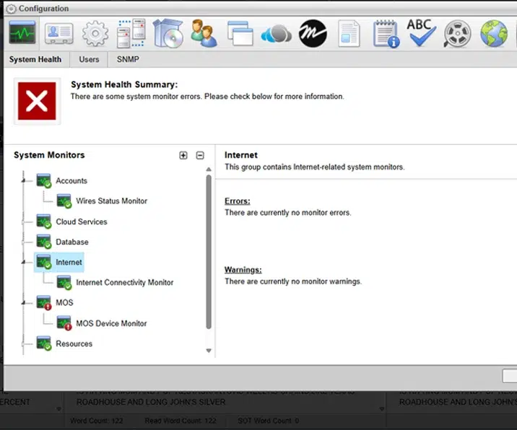Image resolution: width=517 pixels, height=430 pixels.
Task: Open the cloud toolbar icon
Action: click(x=276, y=33)
